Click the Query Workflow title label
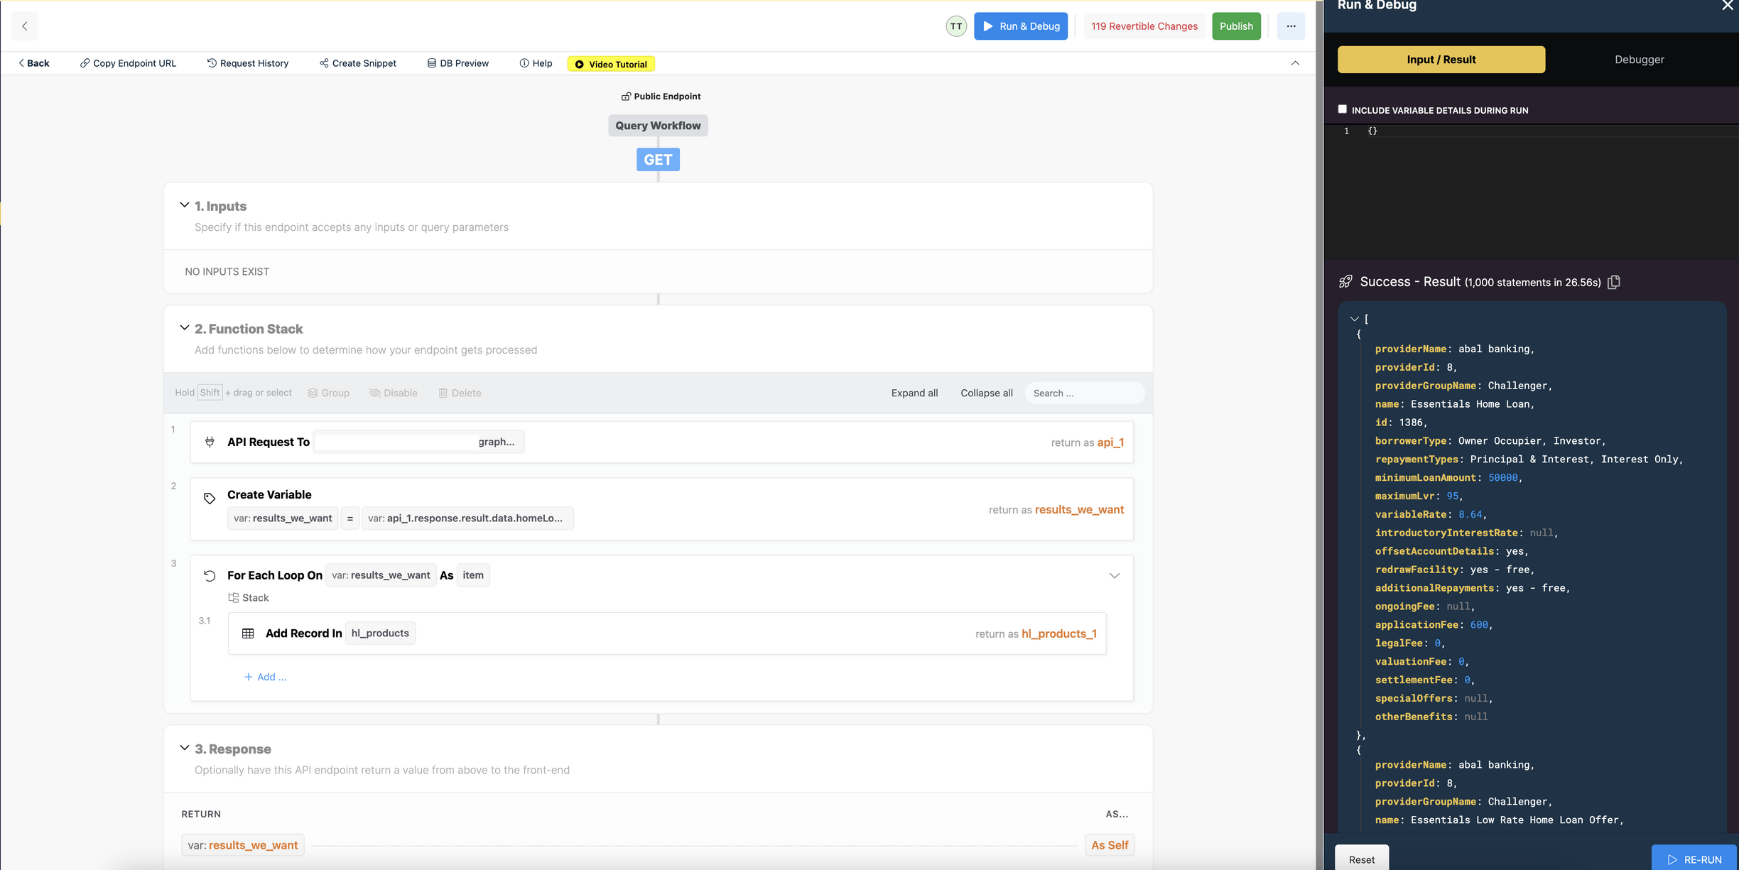 (x=658, y=126)
